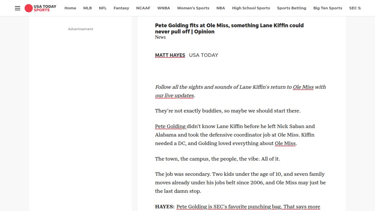The height and width of the screenshot is (211, 375).
Task: Navigate to Fantasy sports
Action: coord(121,8)
